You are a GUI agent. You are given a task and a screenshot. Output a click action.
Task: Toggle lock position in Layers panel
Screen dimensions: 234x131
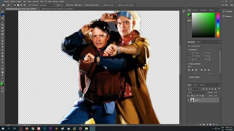[x=197, y=96]
